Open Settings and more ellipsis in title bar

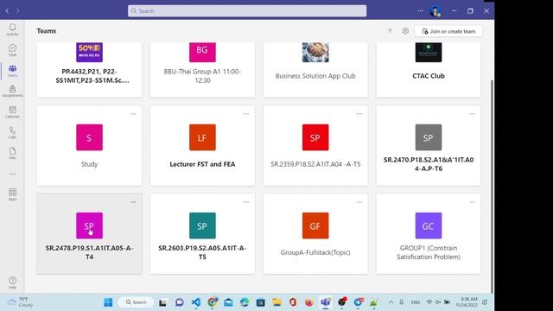[x=420, y=11]
